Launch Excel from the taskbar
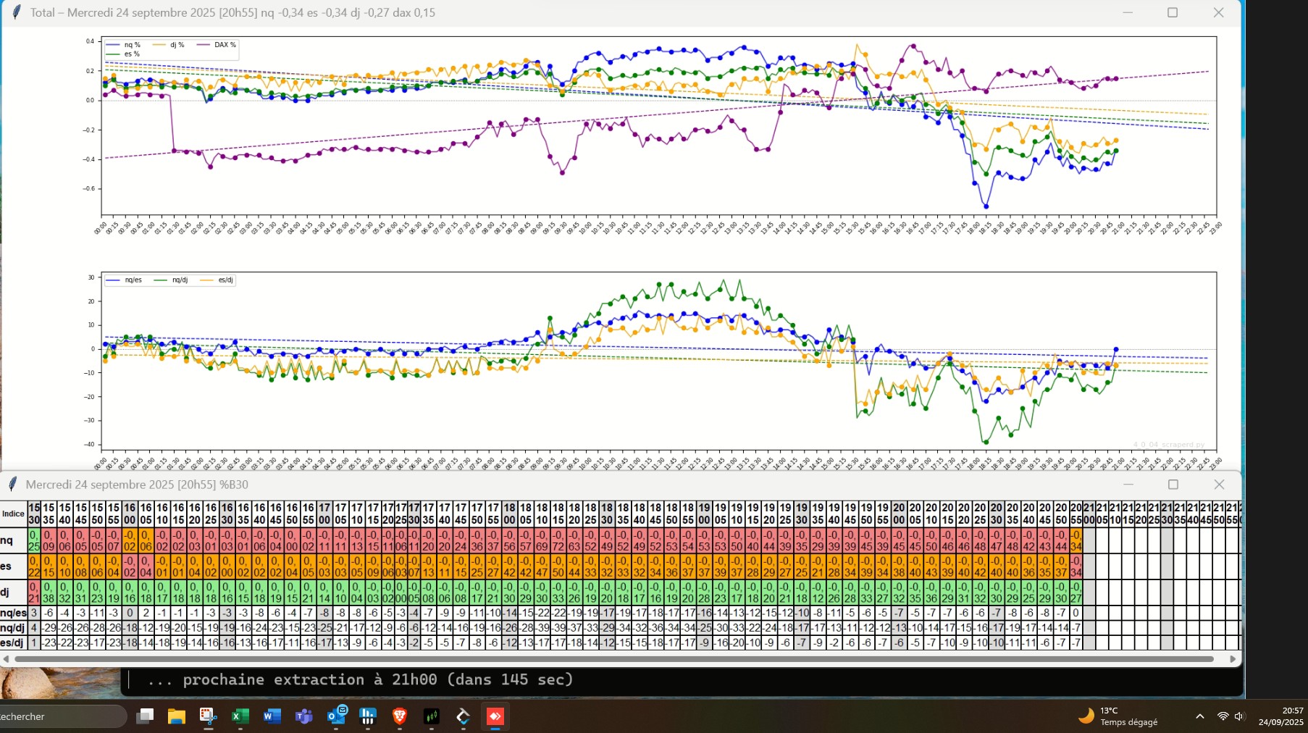Image resolution: width=1308 pixels, height=733 pixels. pyautogui.click(x=240, y=716)
